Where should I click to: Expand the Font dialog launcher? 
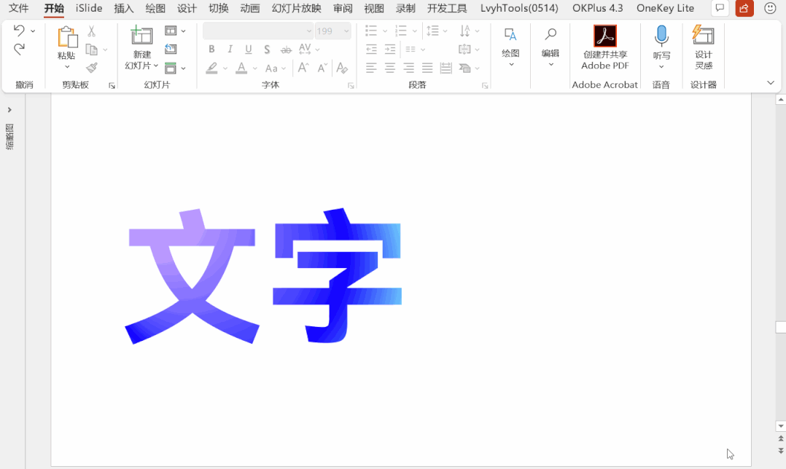click(351, 86)
